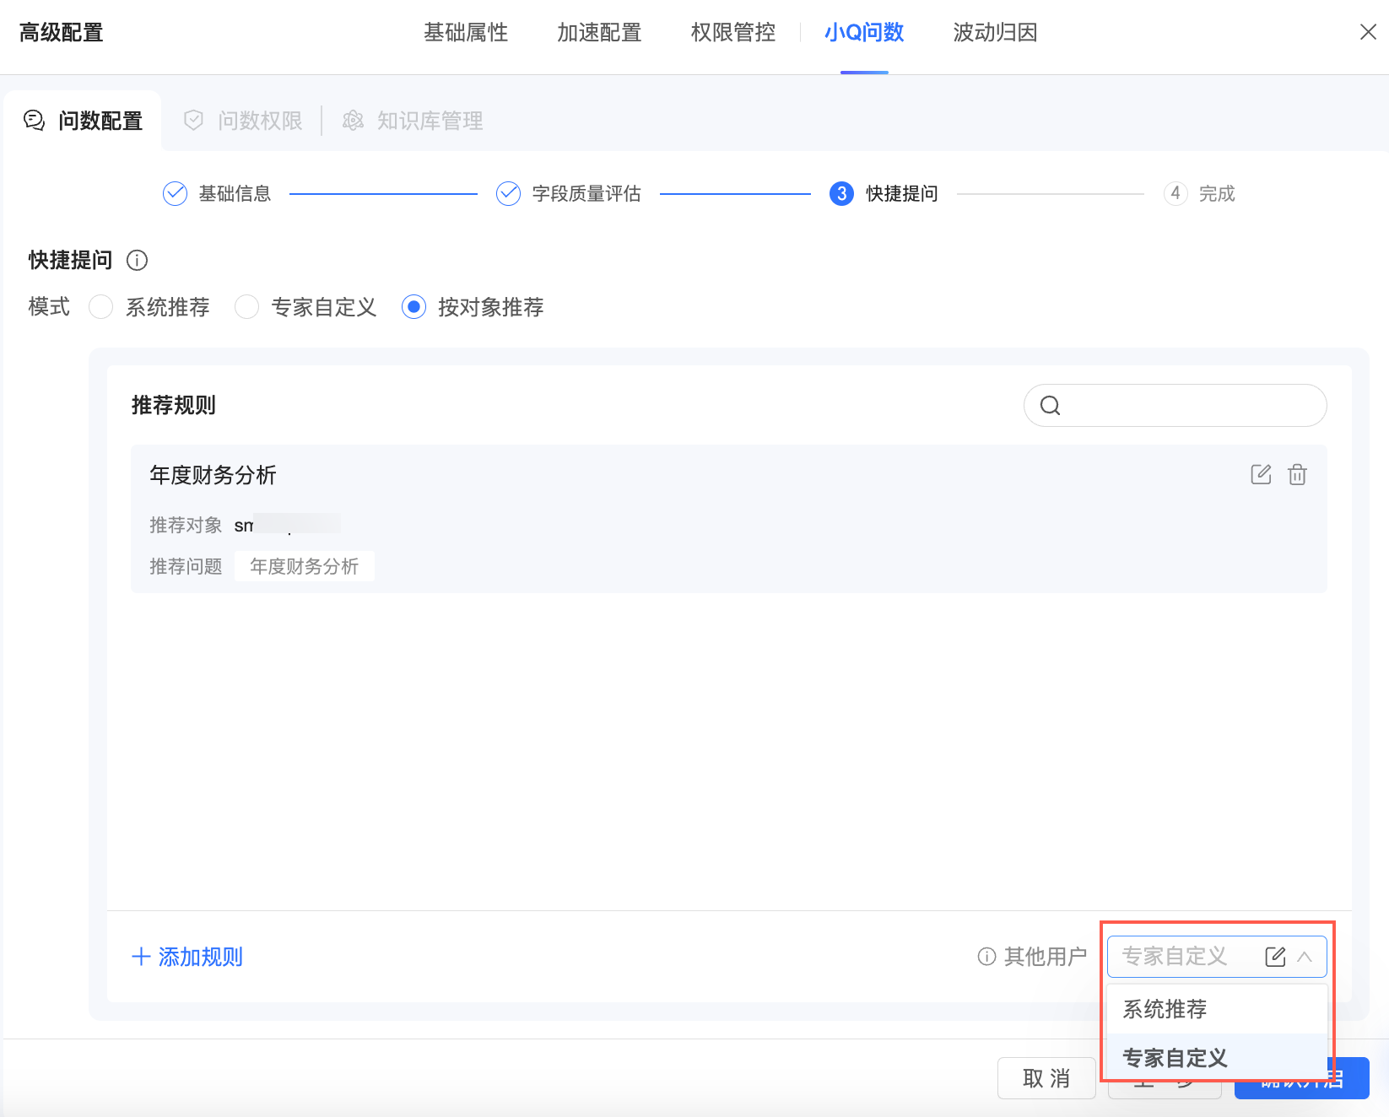This screenshot has width=1389, height=1117.
Task: Switch to the 基础属性 tab
Action: coord(466,33)
